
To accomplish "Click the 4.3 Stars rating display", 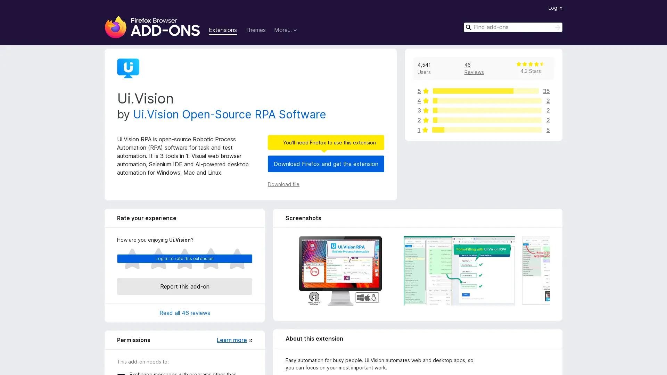I will pos(530,68).
